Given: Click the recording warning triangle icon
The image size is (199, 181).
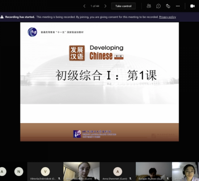Looking at the screenshot, I should pyautogui.click(x=2, y=17).
